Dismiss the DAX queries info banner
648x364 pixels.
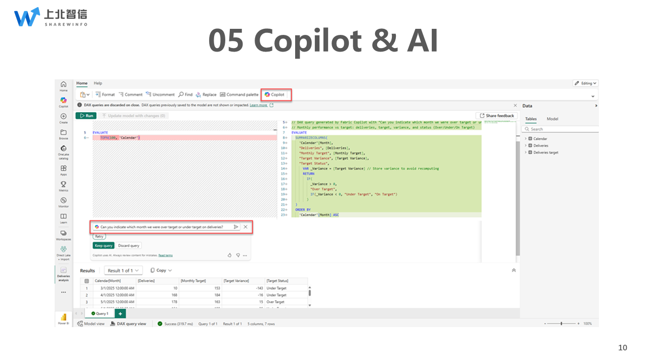point(515,105)
